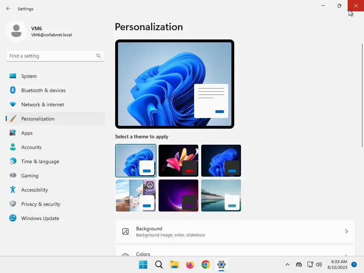Click the clock showing 6:33 AM
The width and height of the screenshot is (364, 273).
click(339, 262)
